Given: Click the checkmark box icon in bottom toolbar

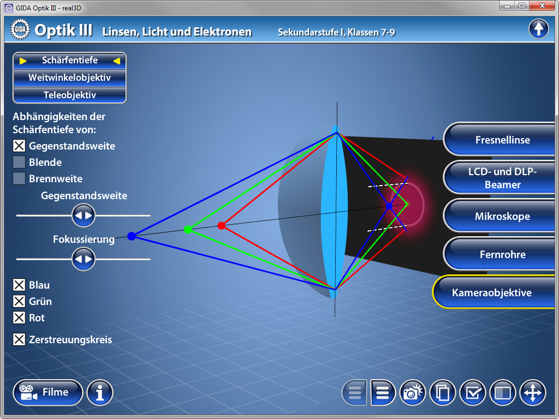Looking at the screenshot, I should (x=473, y=392).
